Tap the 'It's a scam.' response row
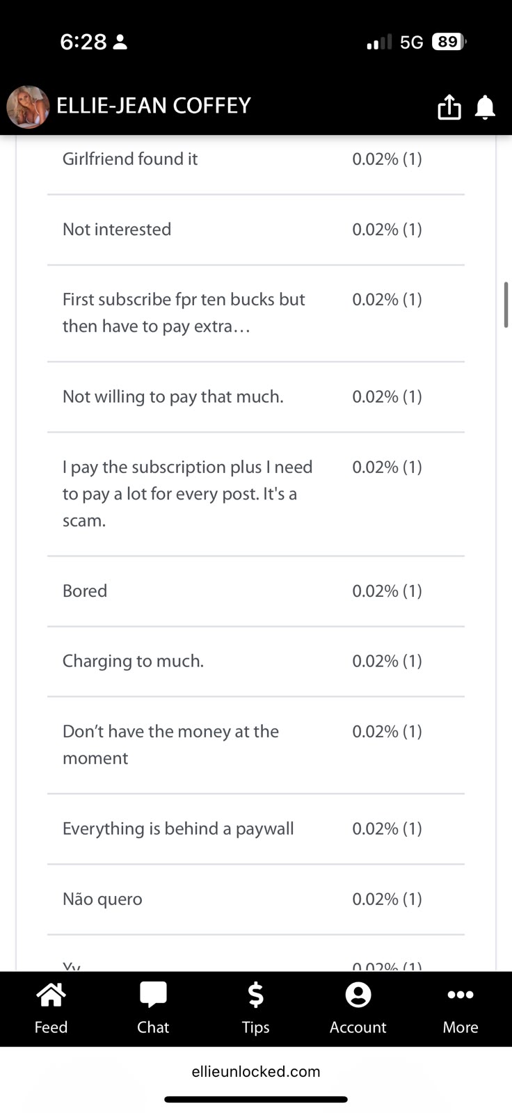512x1113 pixels. click(256, 494)
